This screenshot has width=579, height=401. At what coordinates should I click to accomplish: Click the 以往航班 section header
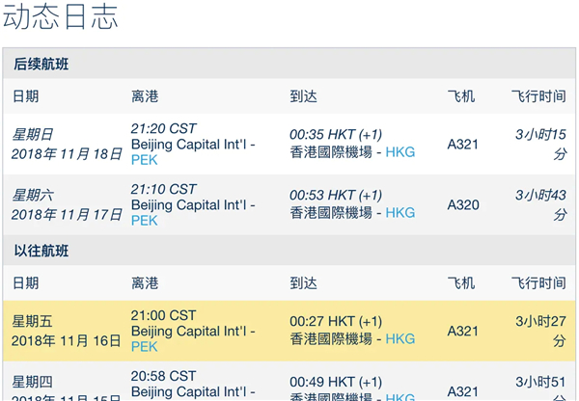point(41,252)
